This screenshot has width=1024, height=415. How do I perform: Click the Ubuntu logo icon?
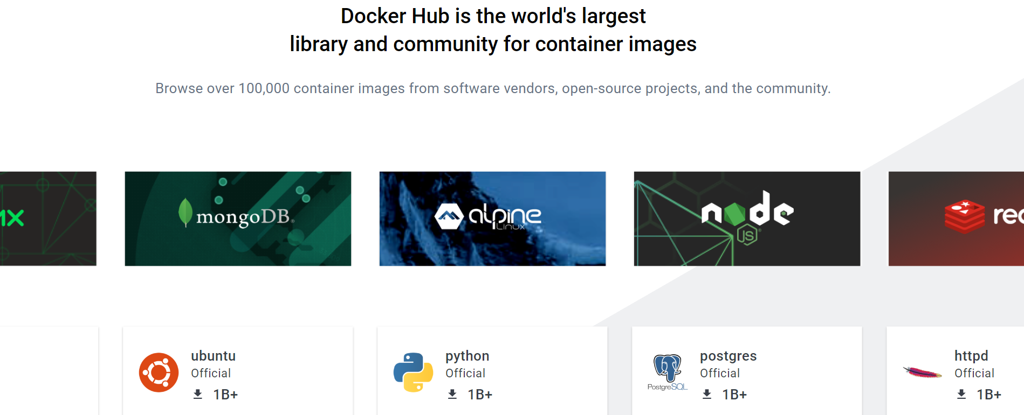159,372
